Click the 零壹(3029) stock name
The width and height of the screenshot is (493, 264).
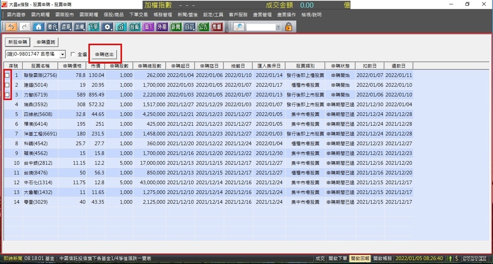point(36,202)
